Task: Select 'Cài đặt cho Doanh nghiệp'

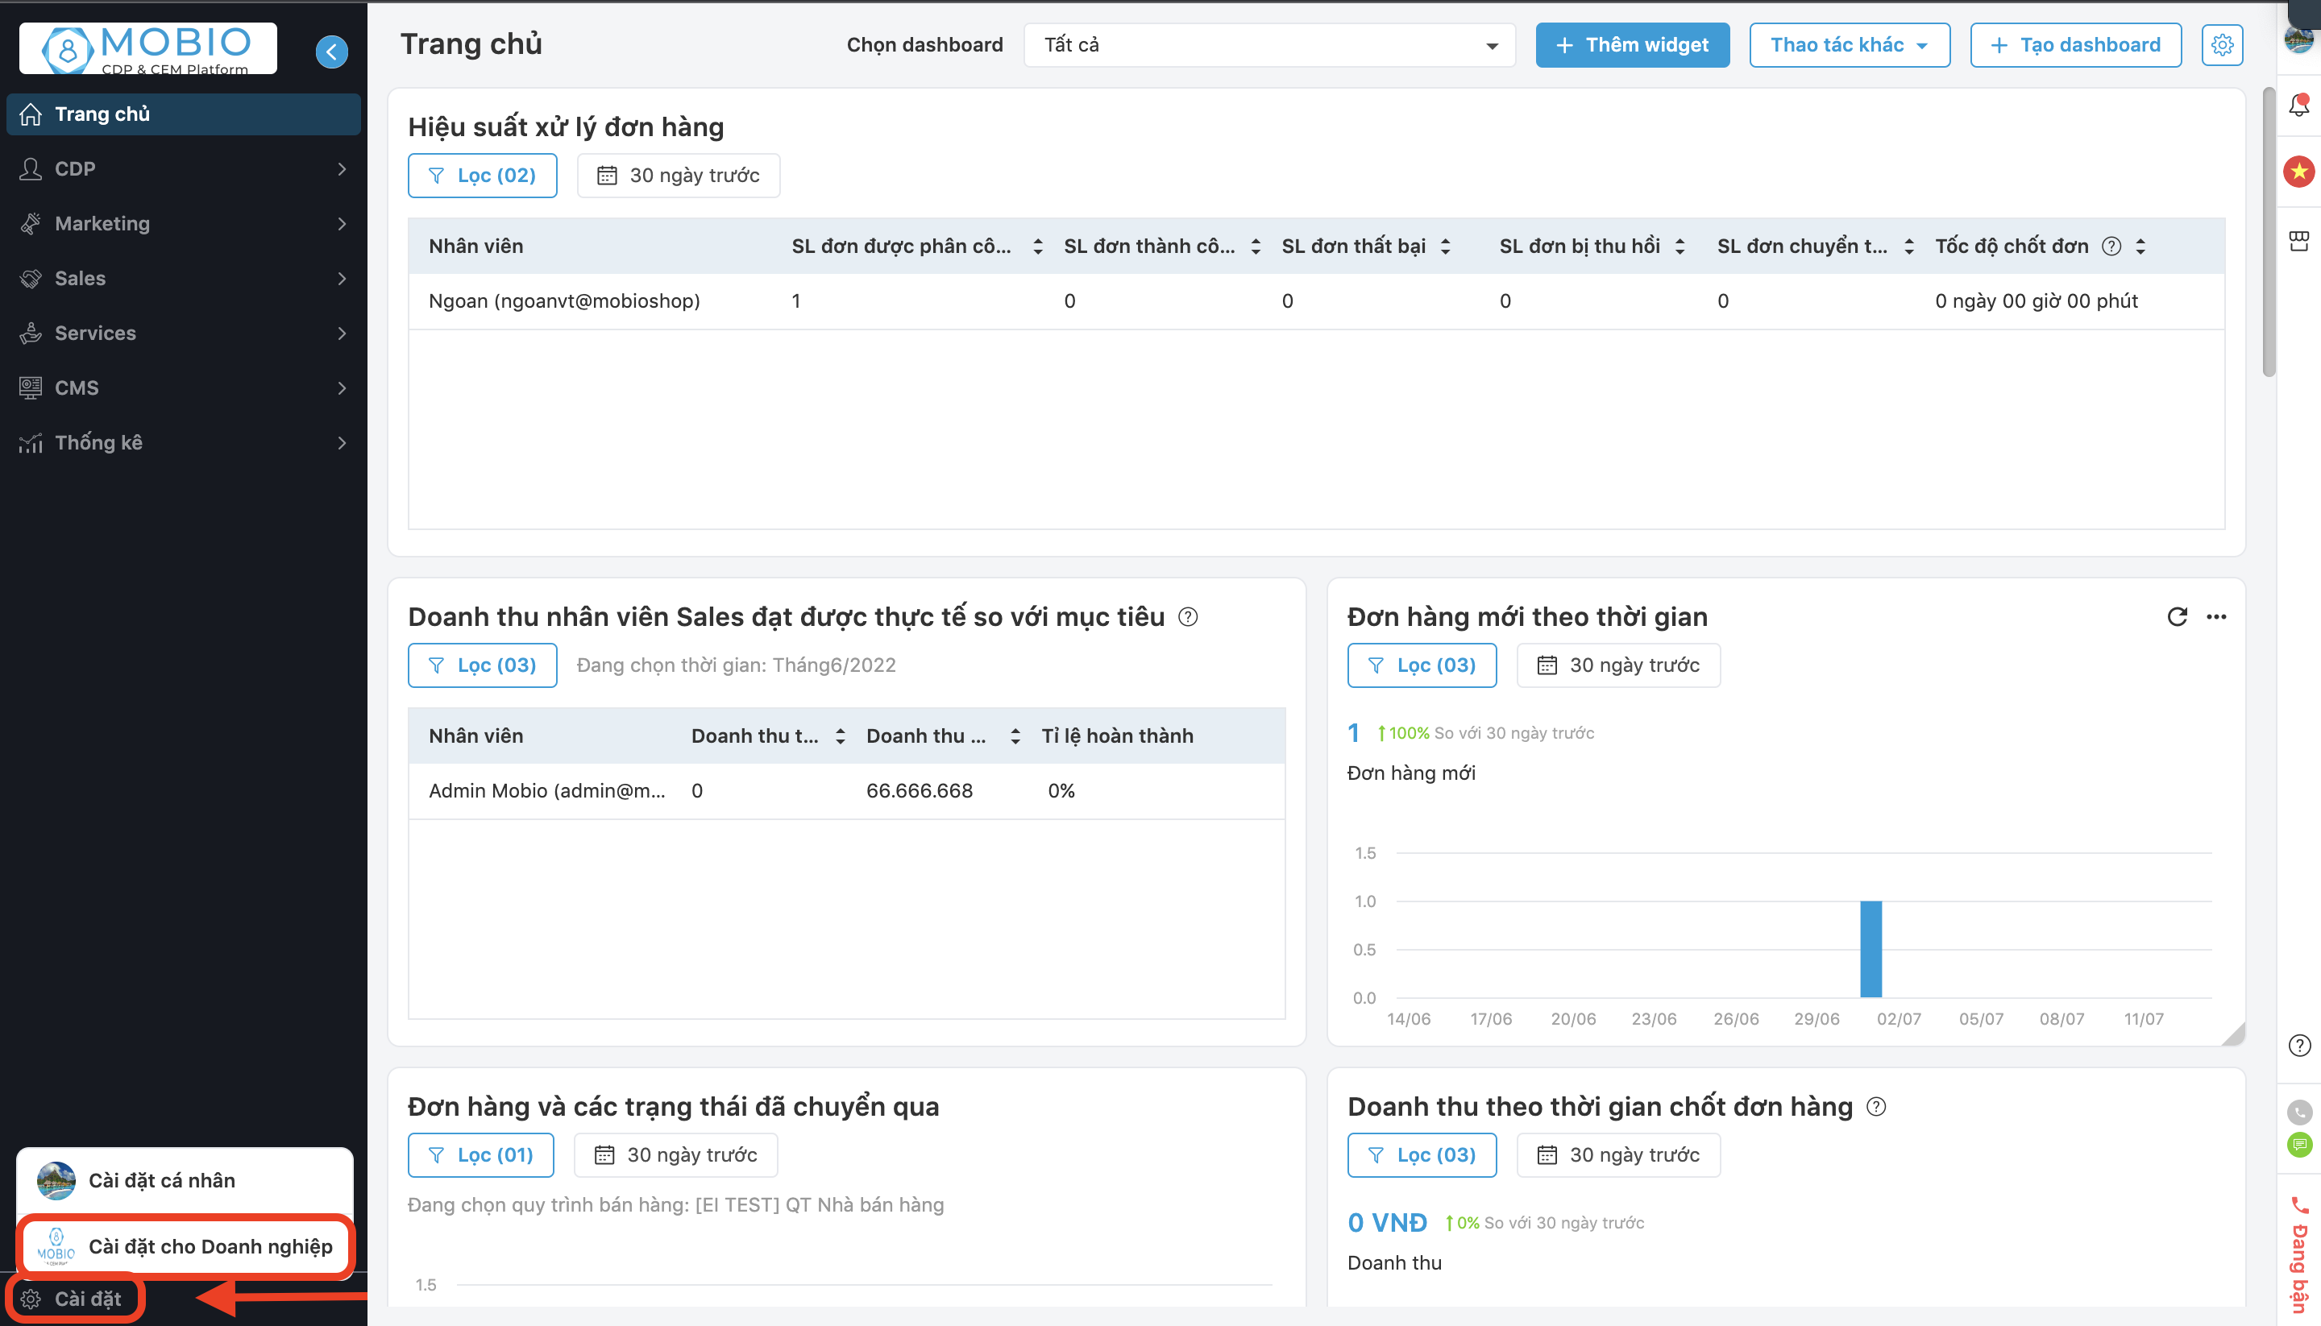Action: (185, 1246)
